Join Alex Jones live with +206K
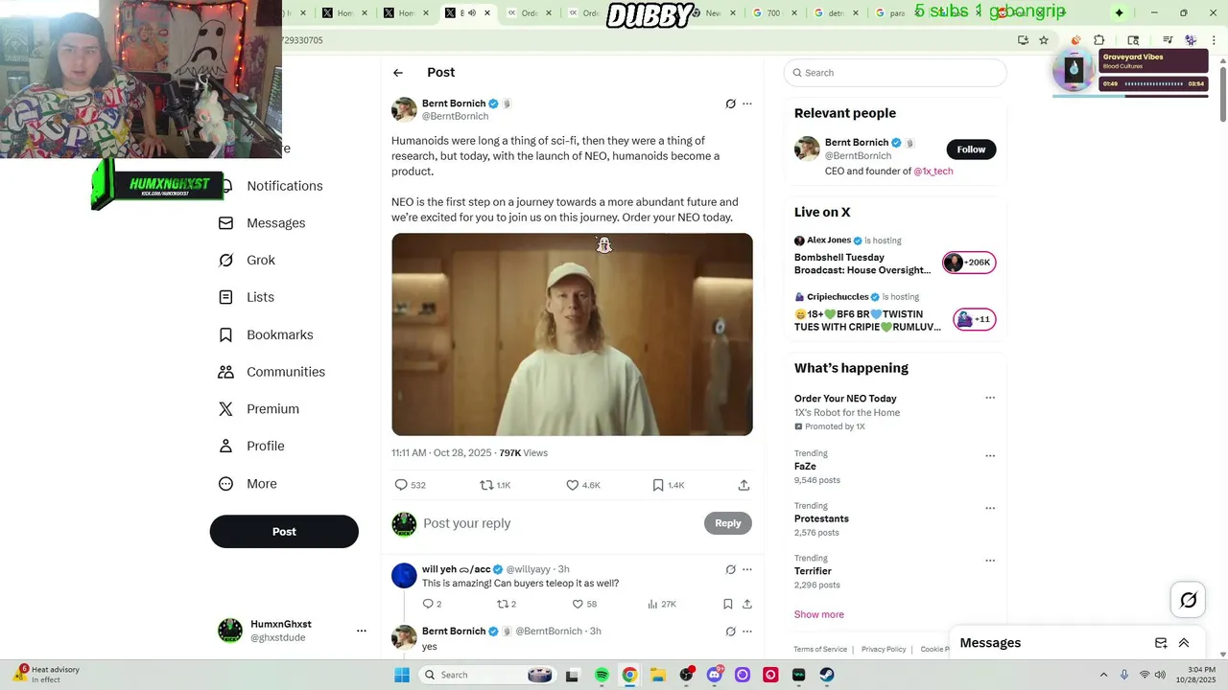The width and height of the screenshot is (1228, 690). 969,263
